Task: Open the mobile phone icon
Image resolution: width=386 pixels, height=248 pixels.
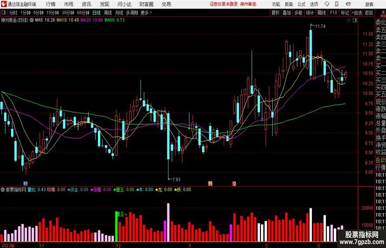Action: coord(337,4)
